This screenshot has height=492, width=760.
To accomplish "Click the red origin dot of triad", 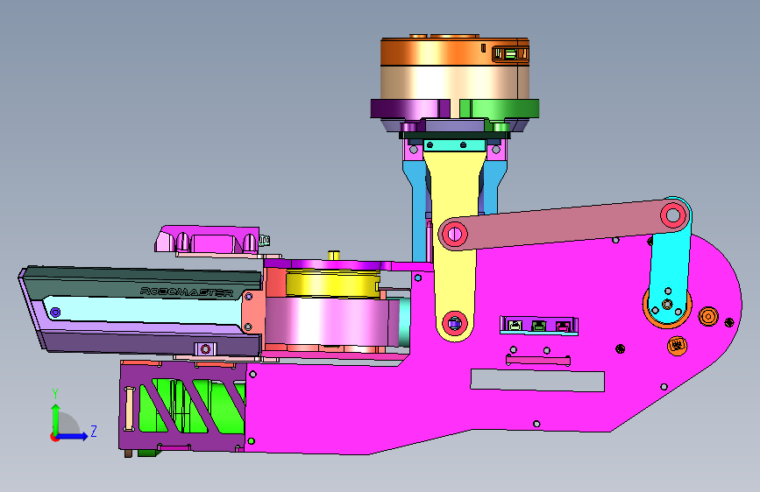I will tap(54, 437).
